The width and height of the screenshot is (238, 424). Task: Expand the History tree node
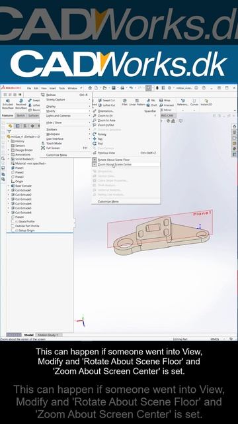pos(9,141)
